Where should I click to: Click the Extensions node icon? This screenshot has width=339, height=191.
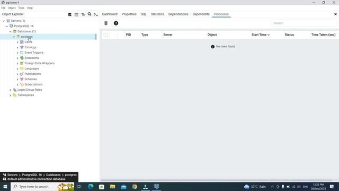22,58
